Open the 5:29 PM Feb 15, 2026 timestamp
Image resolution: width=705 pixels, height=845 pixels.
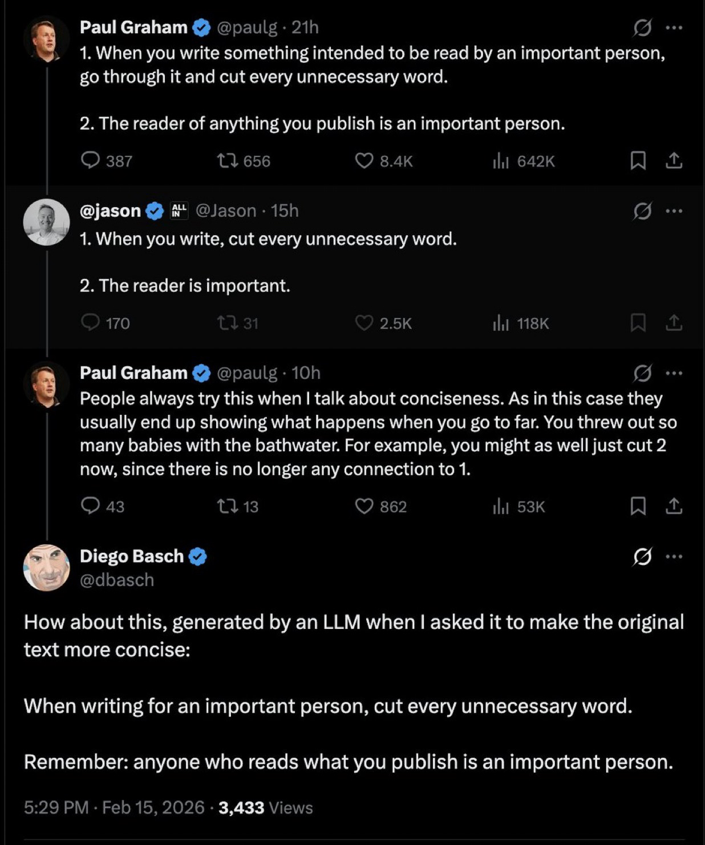tap(114, 807)
